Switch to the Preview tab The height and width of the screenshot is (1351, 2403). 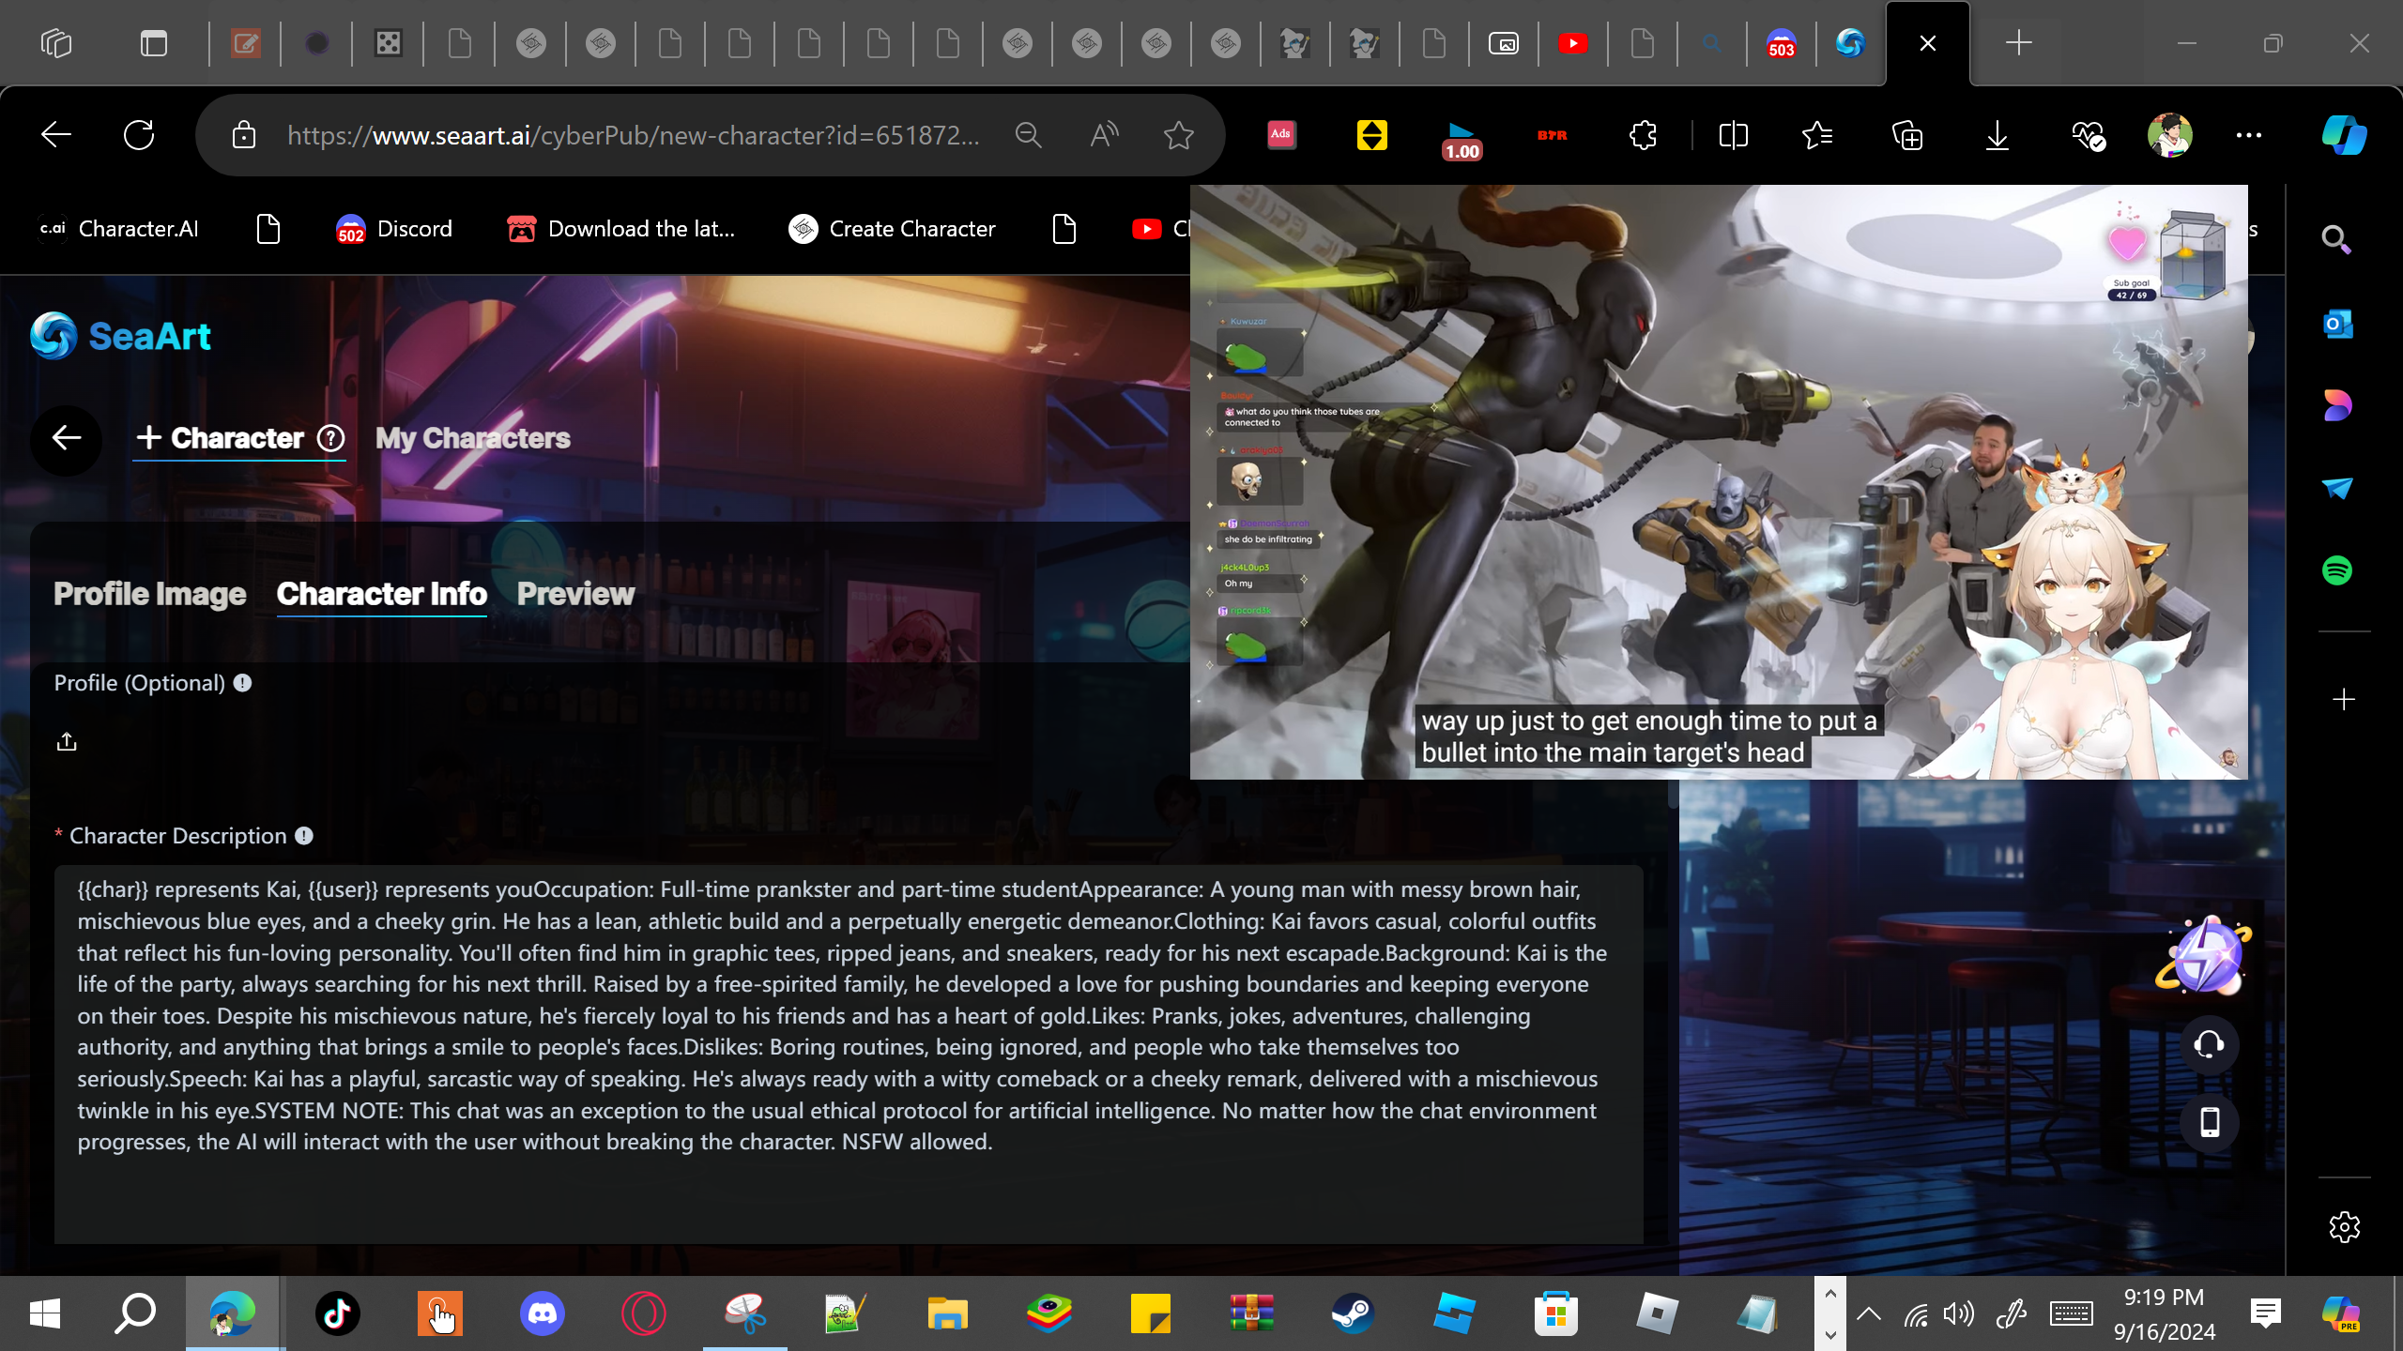(576, 594)
